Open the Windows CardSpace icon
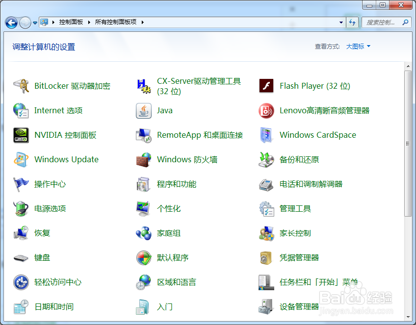The height and width of the screenshot is (325, 416). click(x=266, y=135)
